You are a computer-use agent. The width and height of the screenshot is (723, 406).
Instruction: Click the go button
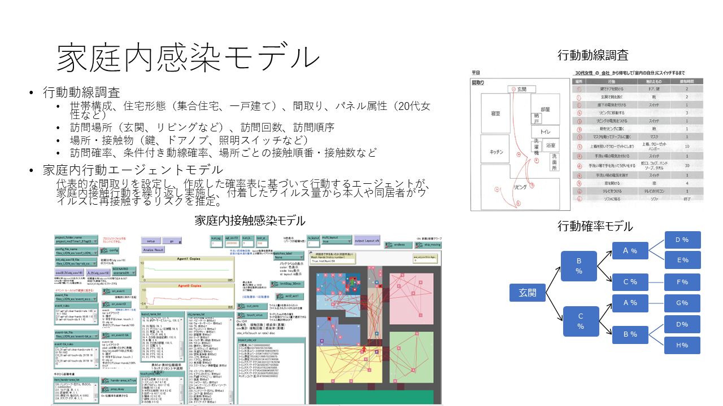172,241
